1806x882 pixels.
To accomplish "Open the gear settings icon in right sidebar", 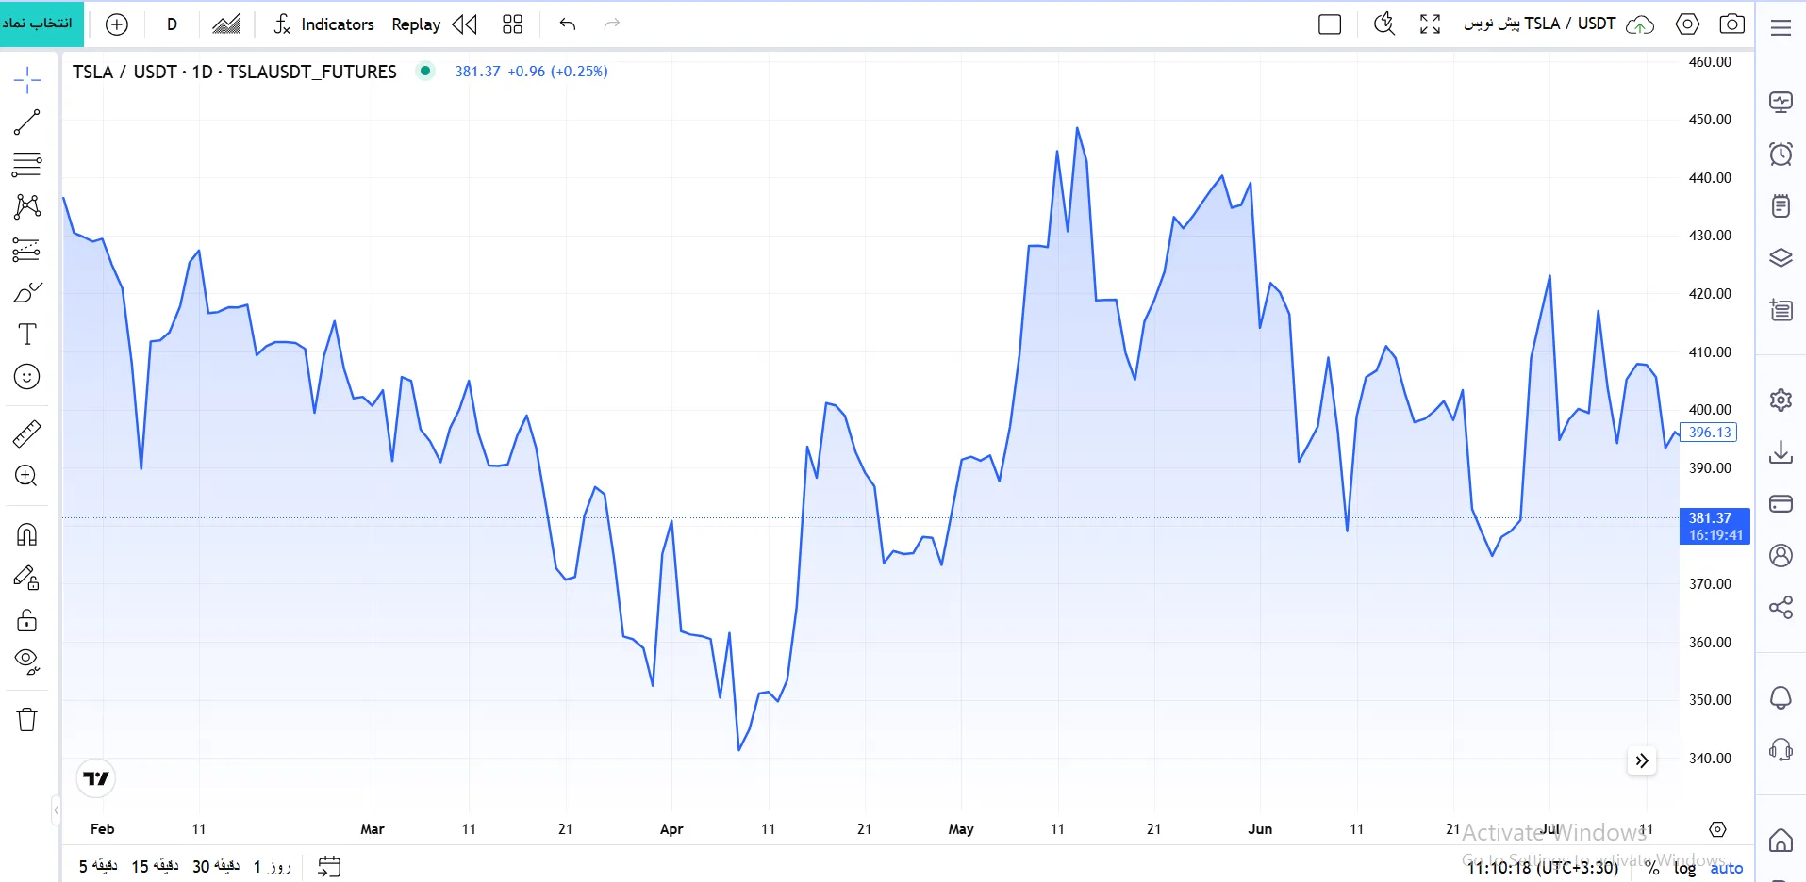I will click(1781, 400).
